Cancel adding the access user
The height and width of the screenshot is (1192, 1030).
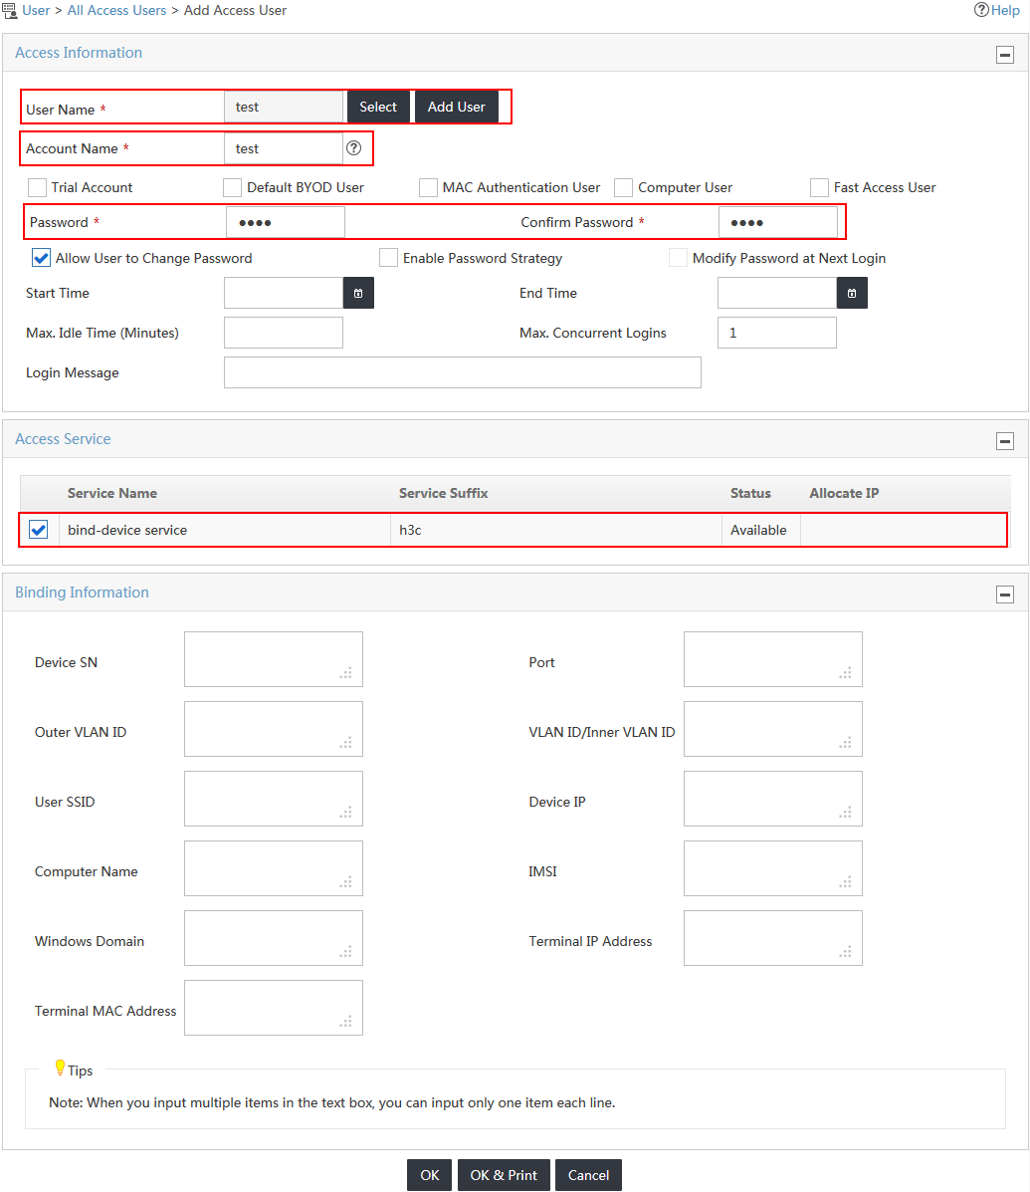pos(589,1175)
